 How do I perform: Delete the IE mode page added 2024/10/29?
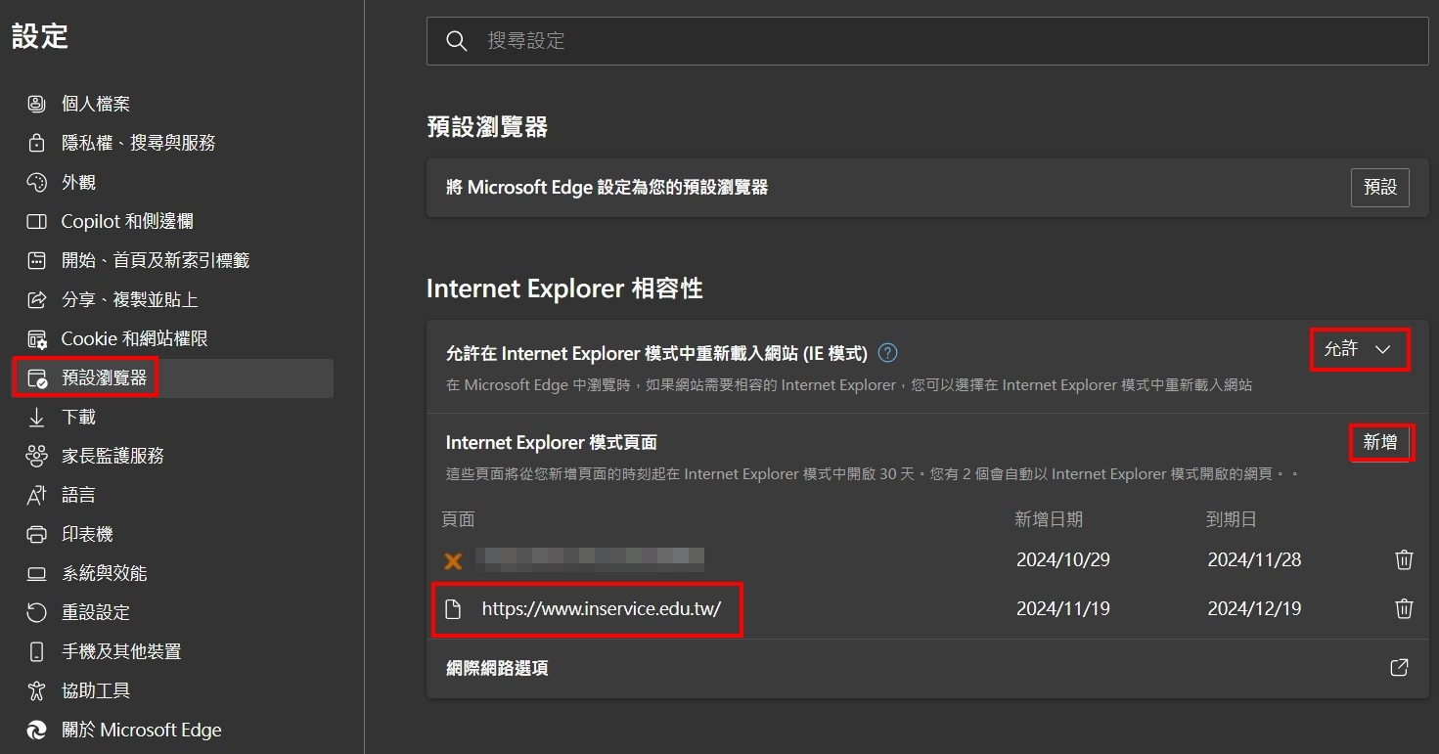1404,559
